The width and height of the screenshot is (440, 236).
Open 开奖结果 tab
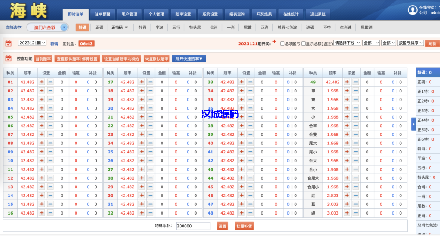[264, 14]
